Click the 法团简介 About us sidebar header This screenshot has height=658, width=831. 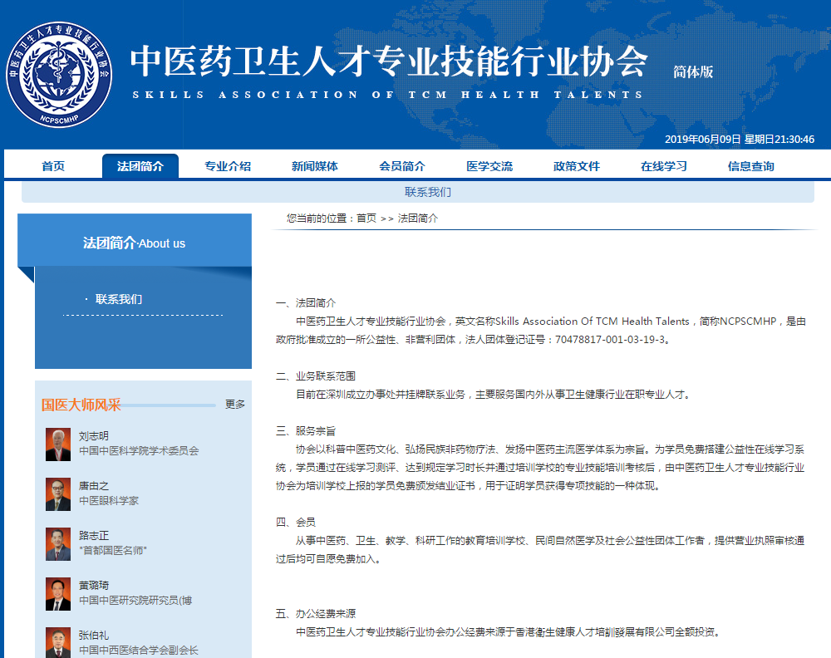coord(135,240)
